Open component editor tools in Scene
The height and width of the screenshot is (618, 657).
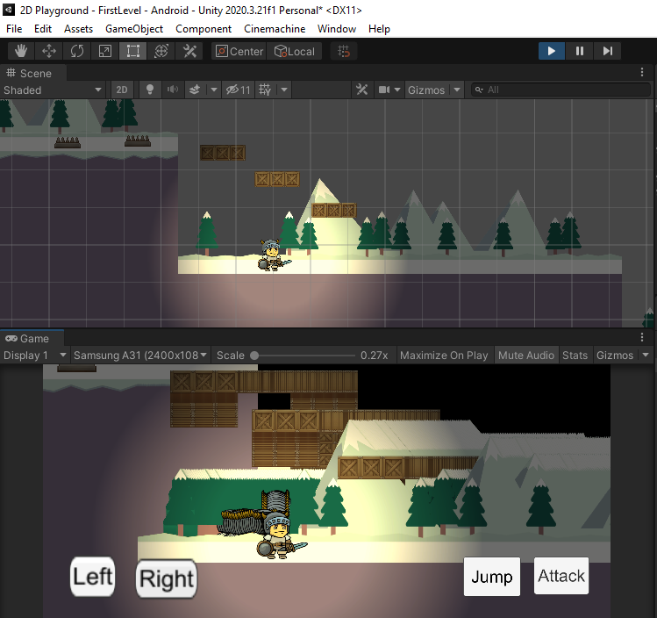coord(361,90)
